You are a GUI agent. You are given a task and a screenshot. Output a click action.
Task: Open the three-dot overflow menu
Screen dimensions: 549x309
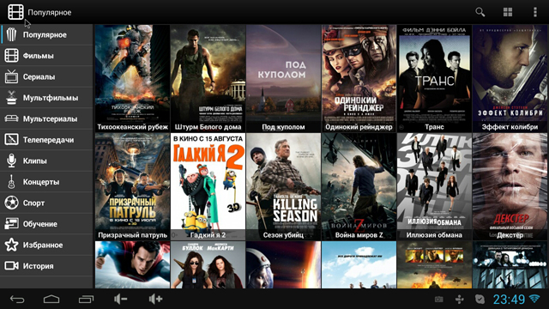coord(535,12)
